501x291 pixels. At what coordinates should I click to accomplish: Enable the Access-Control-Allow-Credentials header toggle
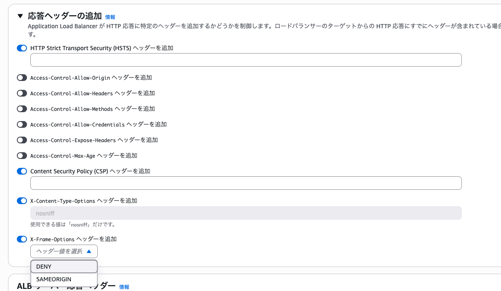[x=22, y=124]
